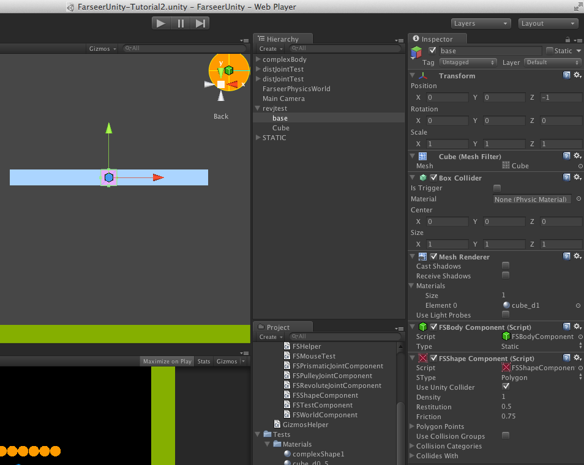
Task: Open gear menu of Box Collider
Action: tap(577, 177)
